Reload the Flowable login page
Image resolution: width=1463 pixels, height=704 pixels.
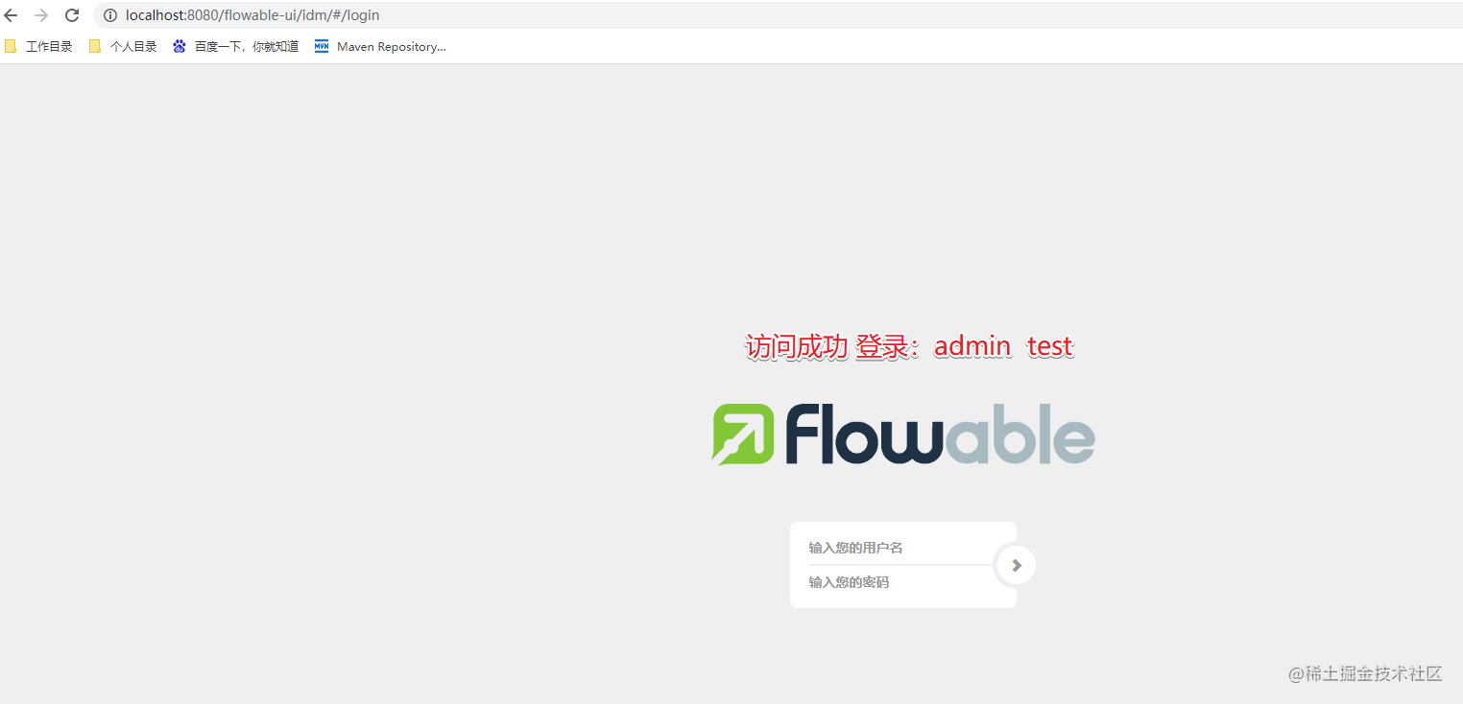[x=72, y=15]
